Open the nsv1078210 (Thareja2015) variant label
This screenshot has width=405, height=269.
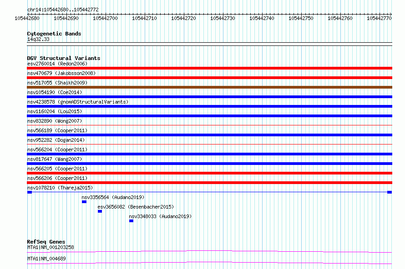click(60, 188)
